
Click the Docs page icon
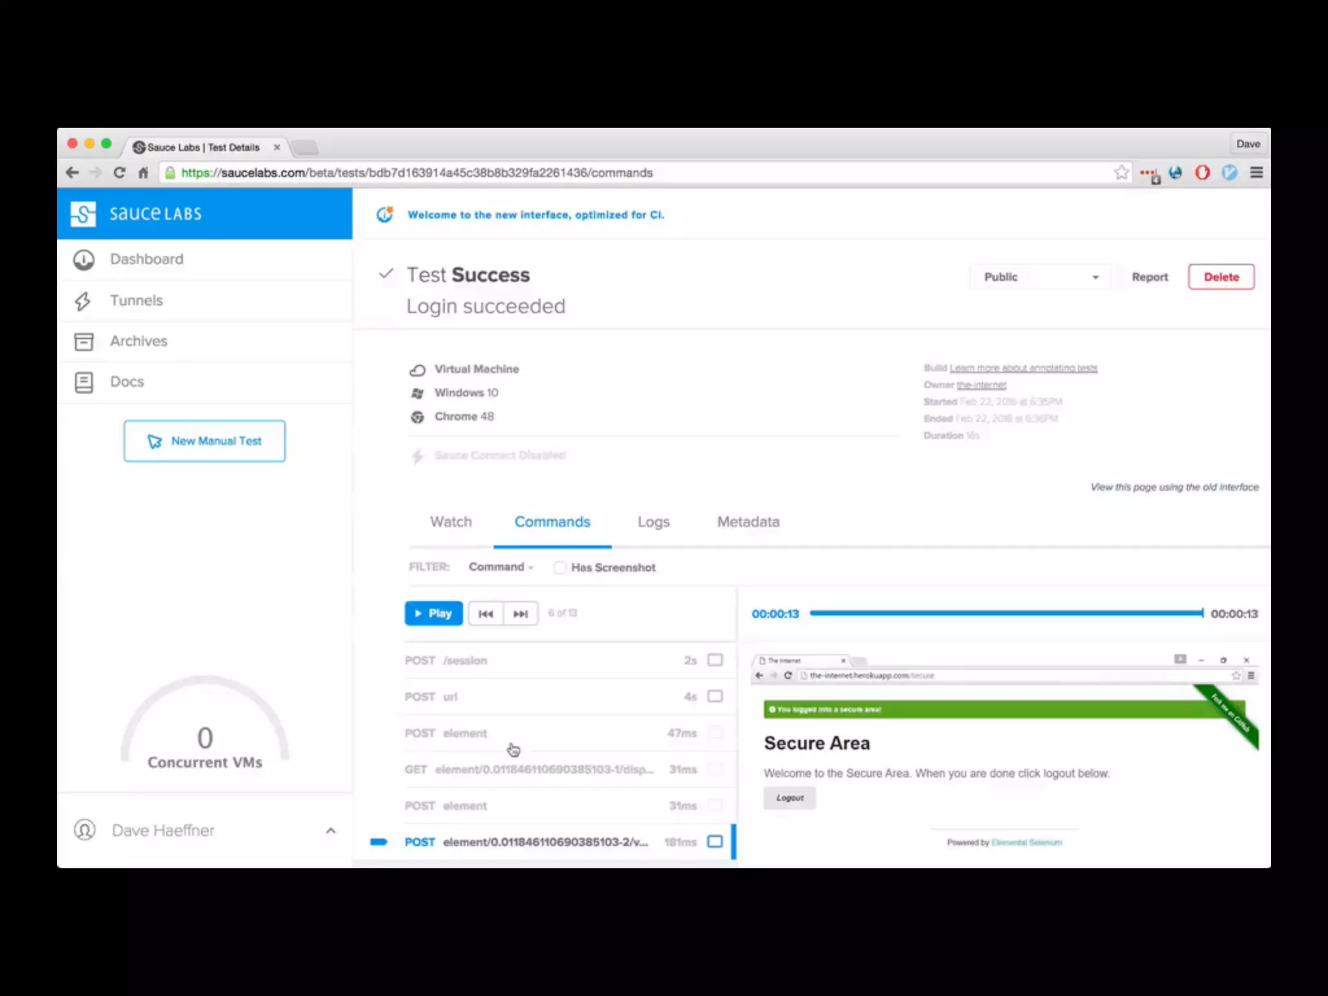[84, 383]
